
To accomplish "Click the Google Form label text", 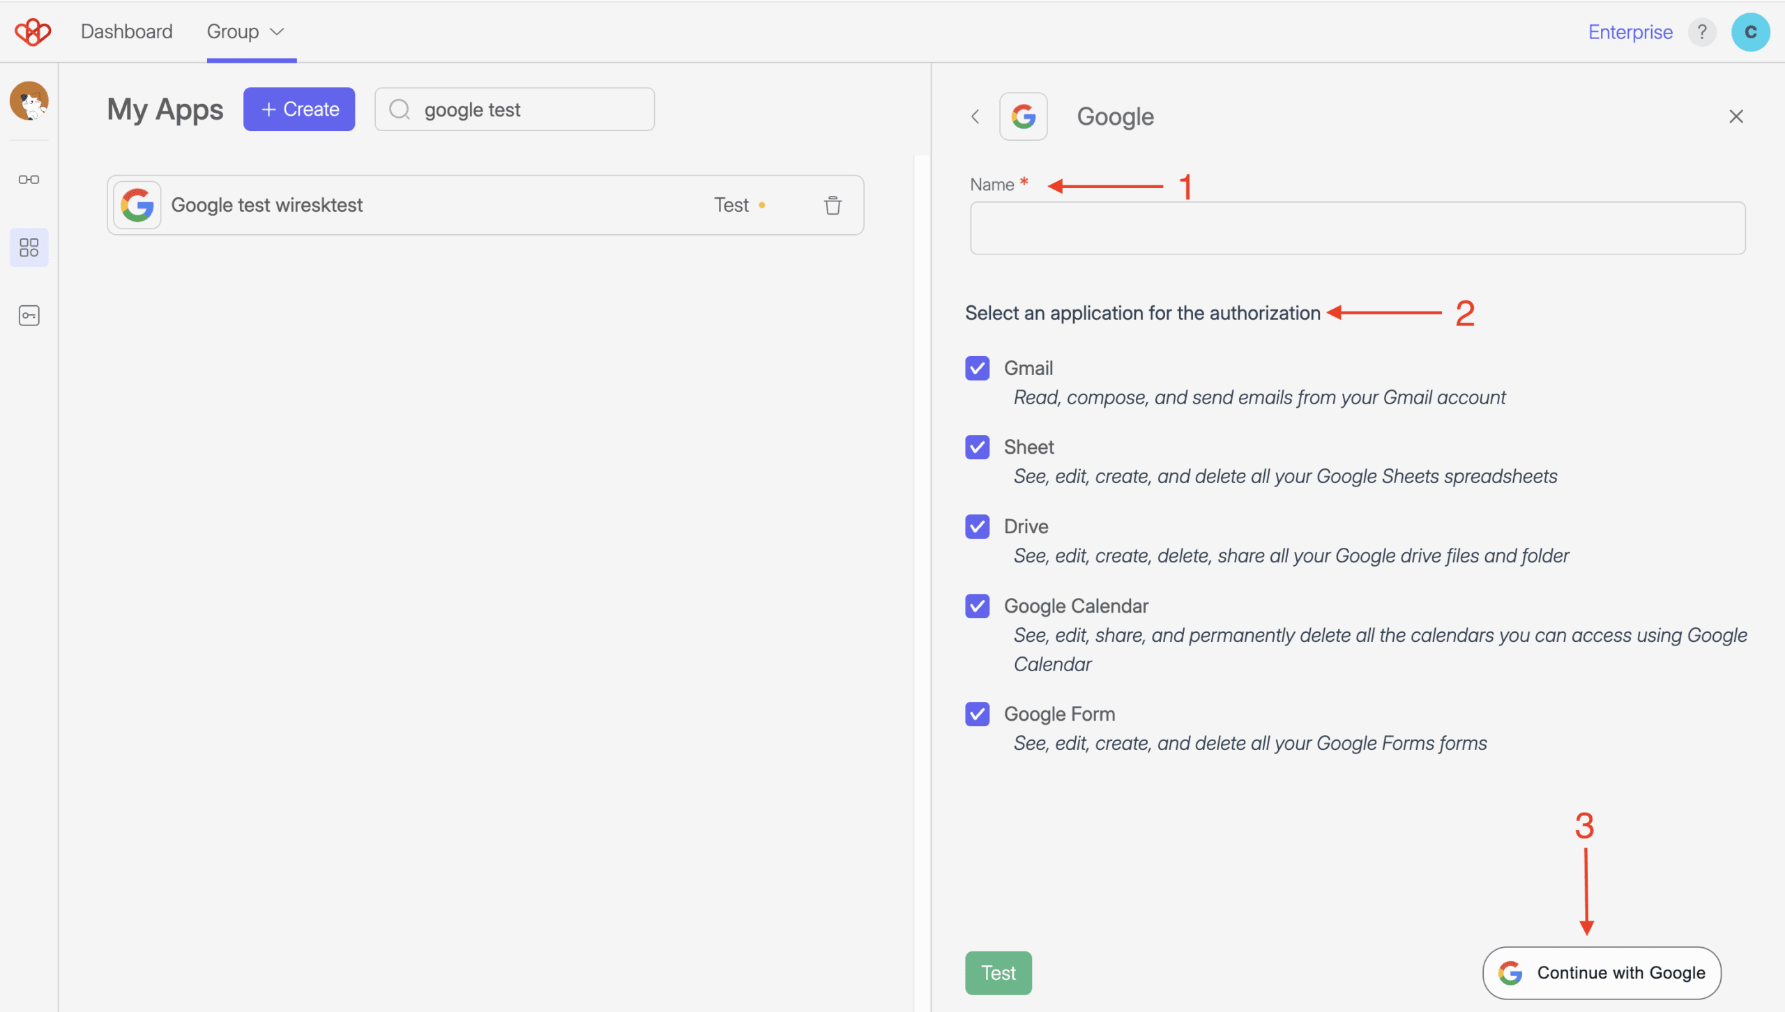I will pyautogui.click(x=1059, y=714).
